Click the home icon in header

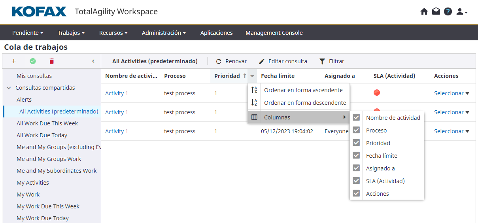[424, 12]
